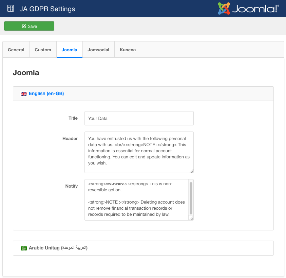This screenshot has height=278, width=286.
Task: Switch to the General tab
Action: (16, 50)
